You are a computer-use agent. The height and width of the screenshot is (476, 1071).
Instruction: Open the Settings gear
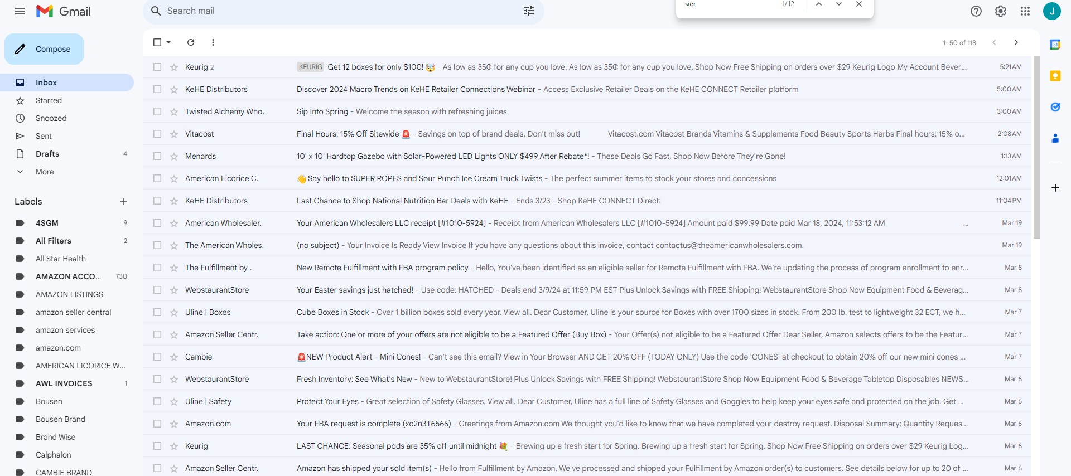1001,11
